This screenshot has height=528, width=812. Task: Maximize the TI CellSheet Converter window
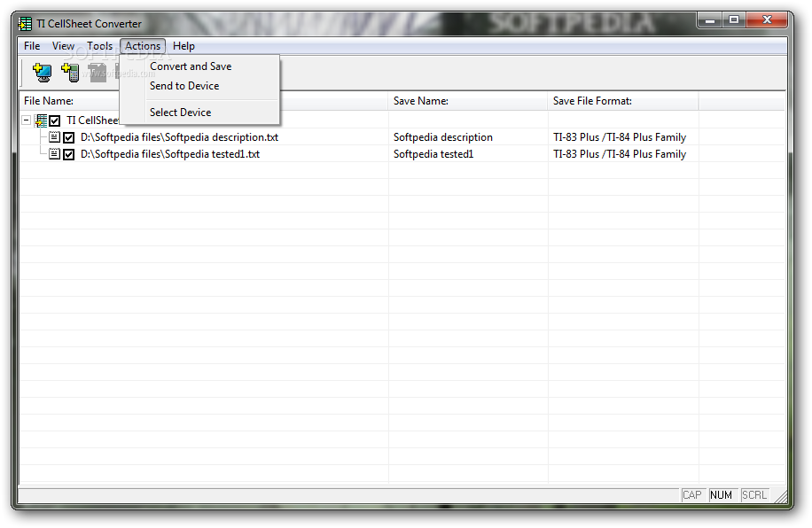tap(734, 20)
